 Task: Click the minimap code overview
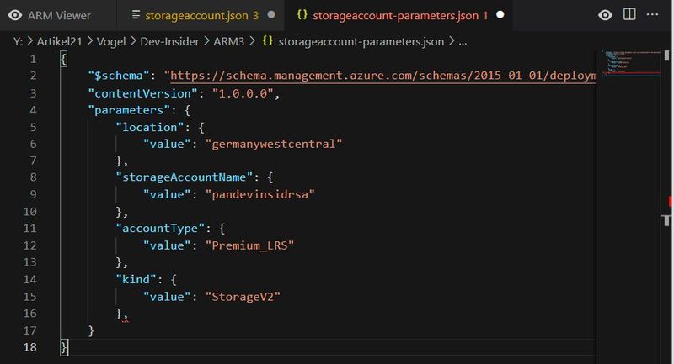pos(631,62)
